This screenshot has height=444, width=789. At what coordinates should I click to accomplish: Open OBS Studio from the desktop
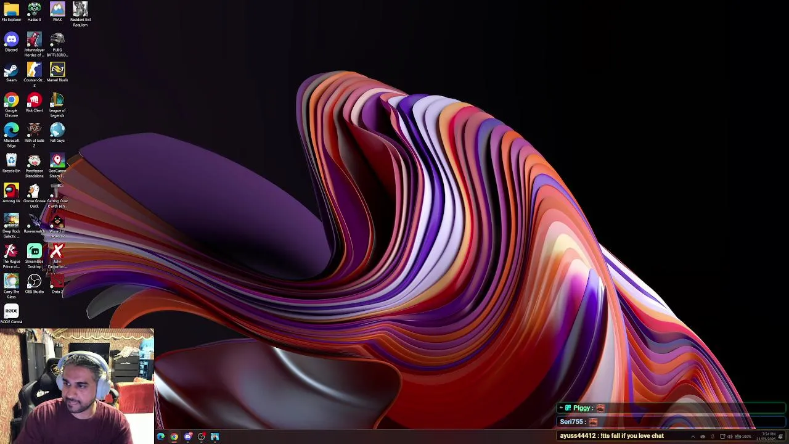click(x=34, y=284)
